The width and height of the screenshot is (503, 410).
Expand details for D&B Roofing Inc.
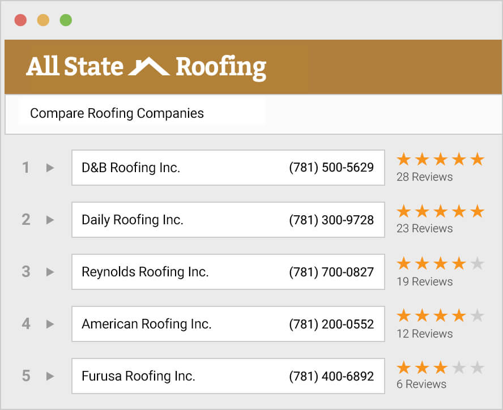tap(50, 168)
